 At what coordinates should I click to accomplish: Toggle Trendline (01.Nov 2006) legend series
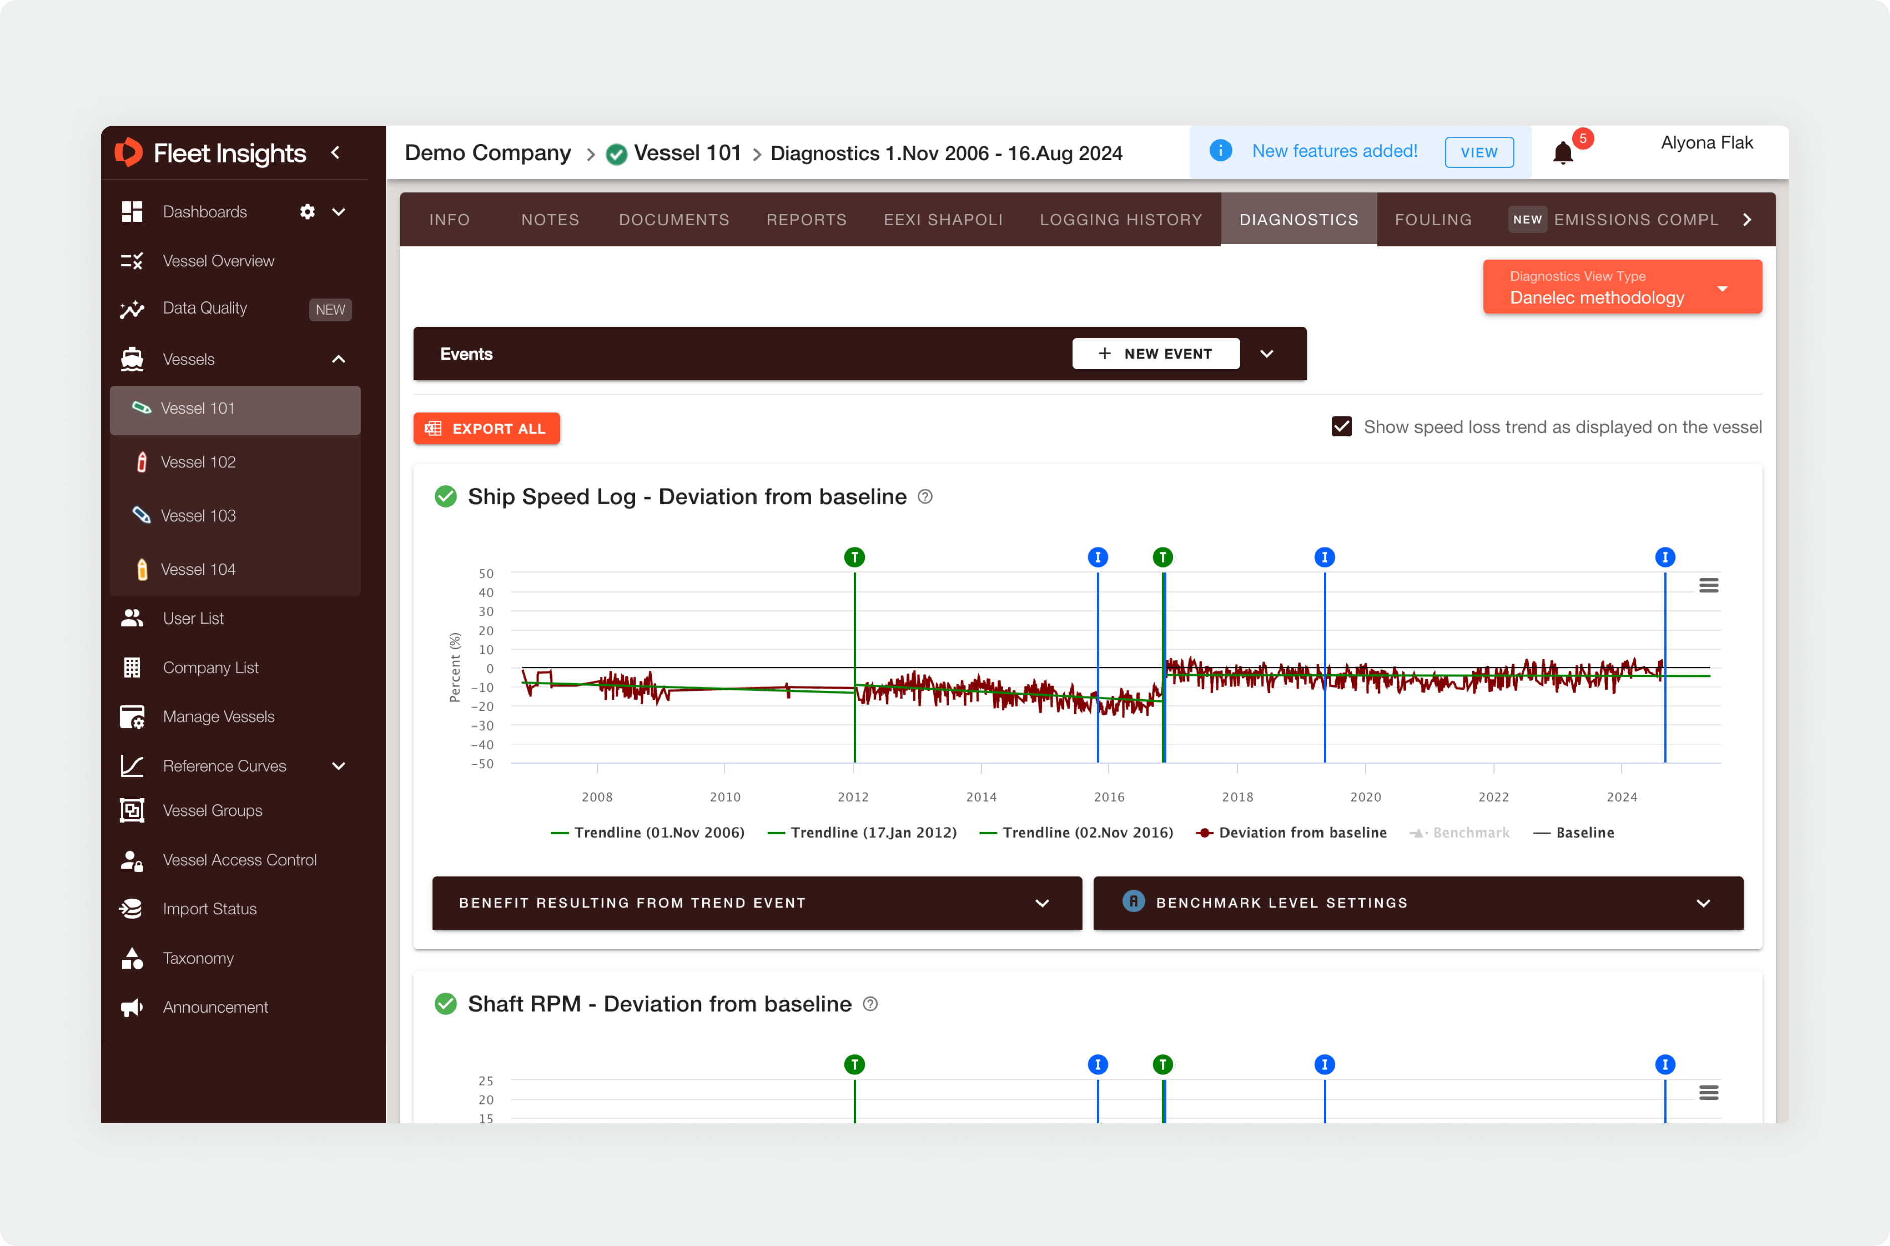click(x=648, y=832)
